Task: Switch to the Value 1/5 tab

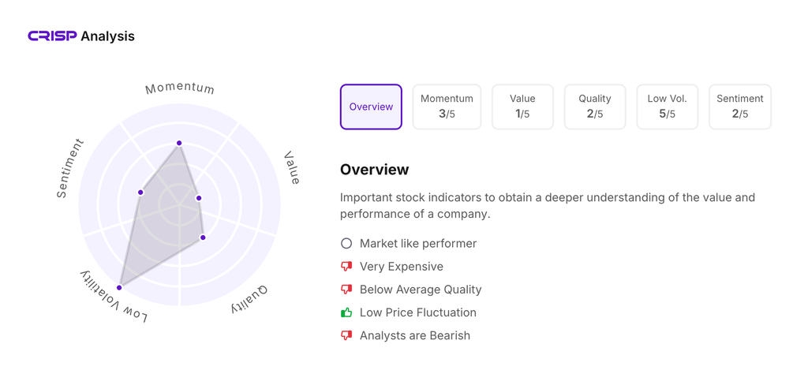Action: click(522, 107)
